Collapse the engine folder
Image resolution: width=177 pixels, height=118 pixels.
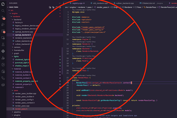click(x=10, y=14)
